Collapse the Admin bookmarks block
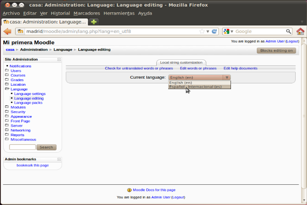Screen dimensions: 307x205 click(59, 159)
